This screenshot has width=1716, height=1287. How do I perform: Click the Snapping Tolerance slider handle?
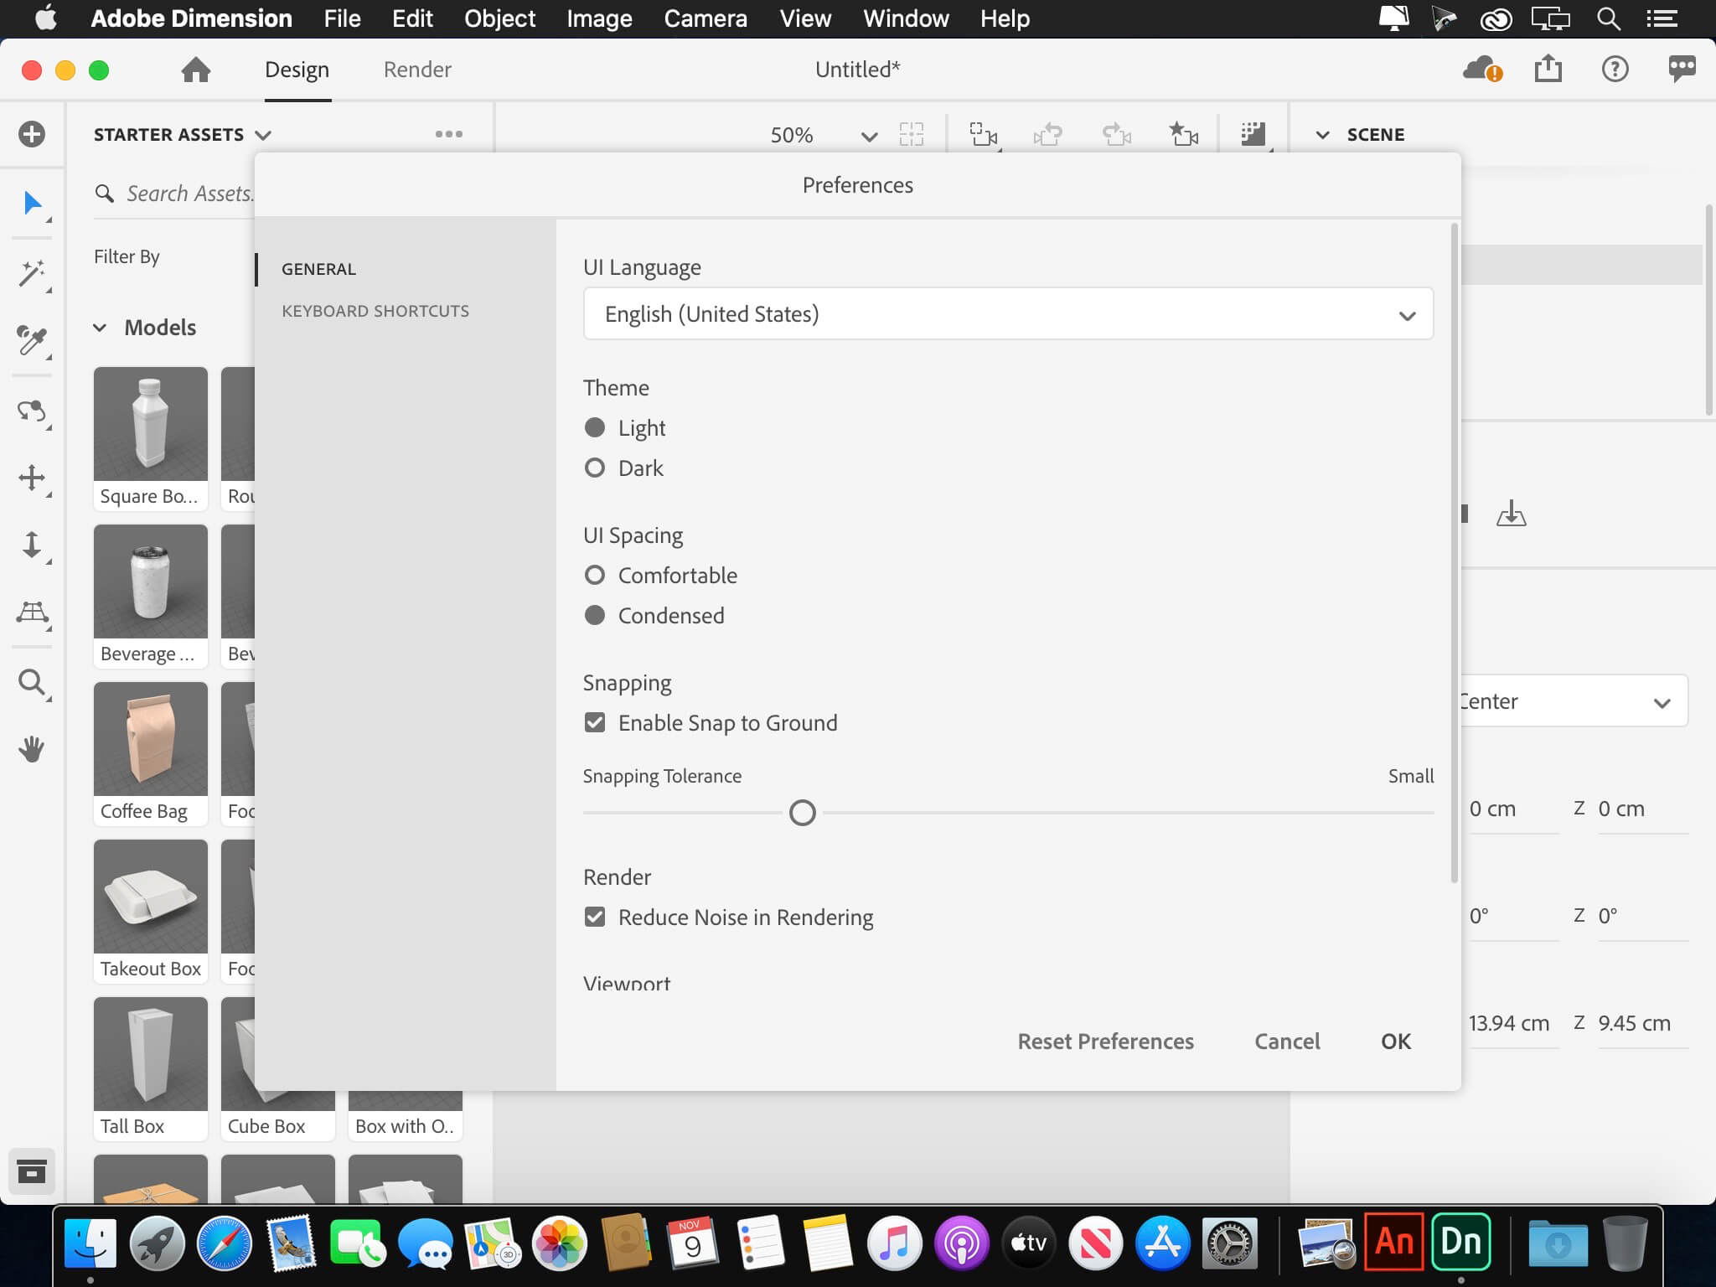coord(803,813)
